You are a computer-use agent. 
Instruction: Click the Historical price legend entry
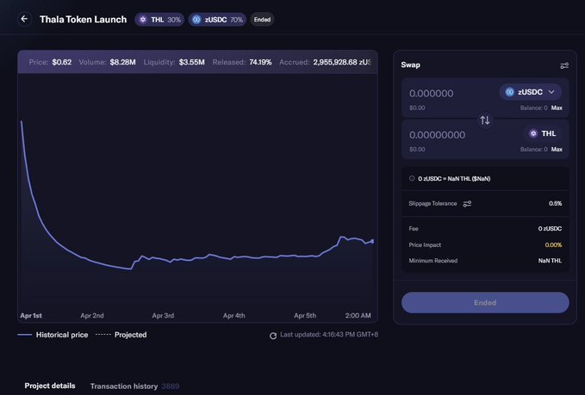coord(53,335)
